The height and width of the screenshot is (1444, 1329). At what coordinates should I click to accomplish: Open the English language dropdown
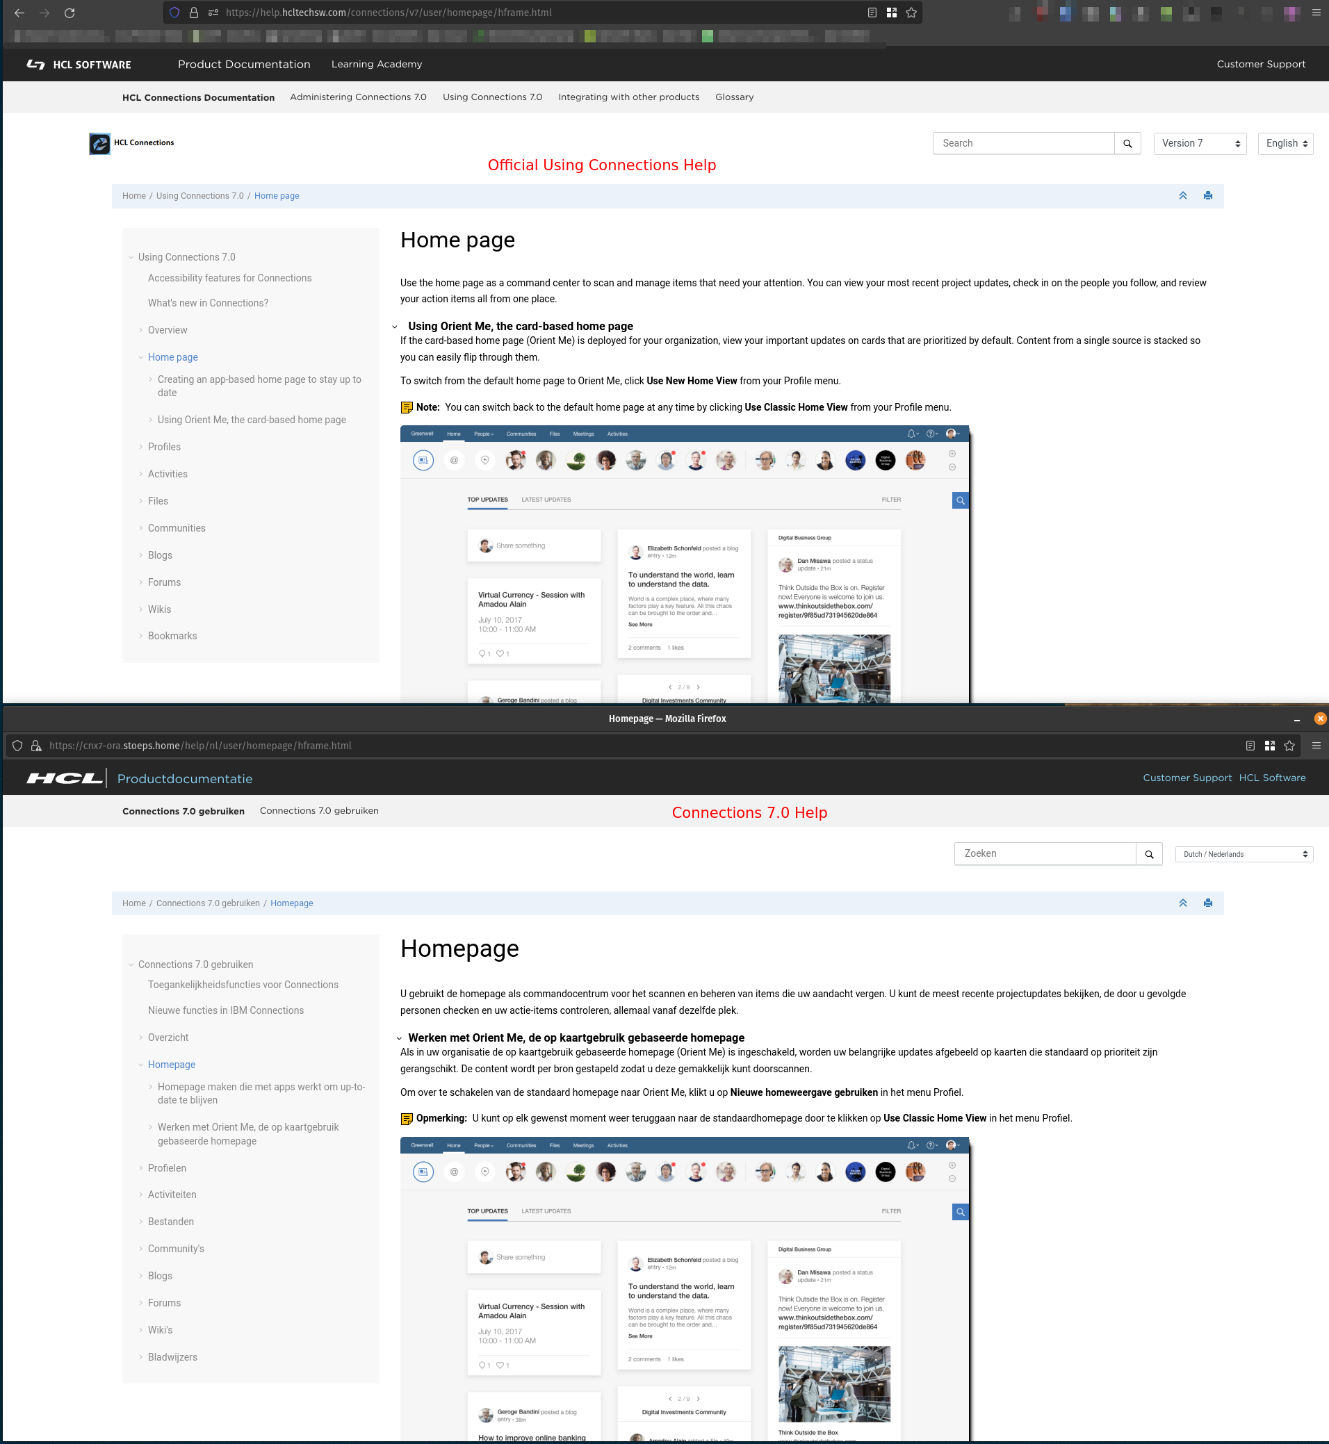[1285, 144]
